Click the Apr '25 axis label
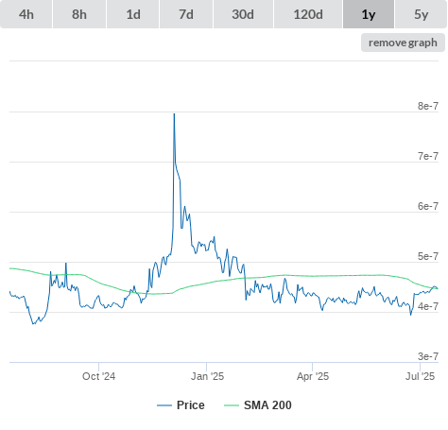The height and width of the screenshot is (430, 448). (x=313, y=376)
